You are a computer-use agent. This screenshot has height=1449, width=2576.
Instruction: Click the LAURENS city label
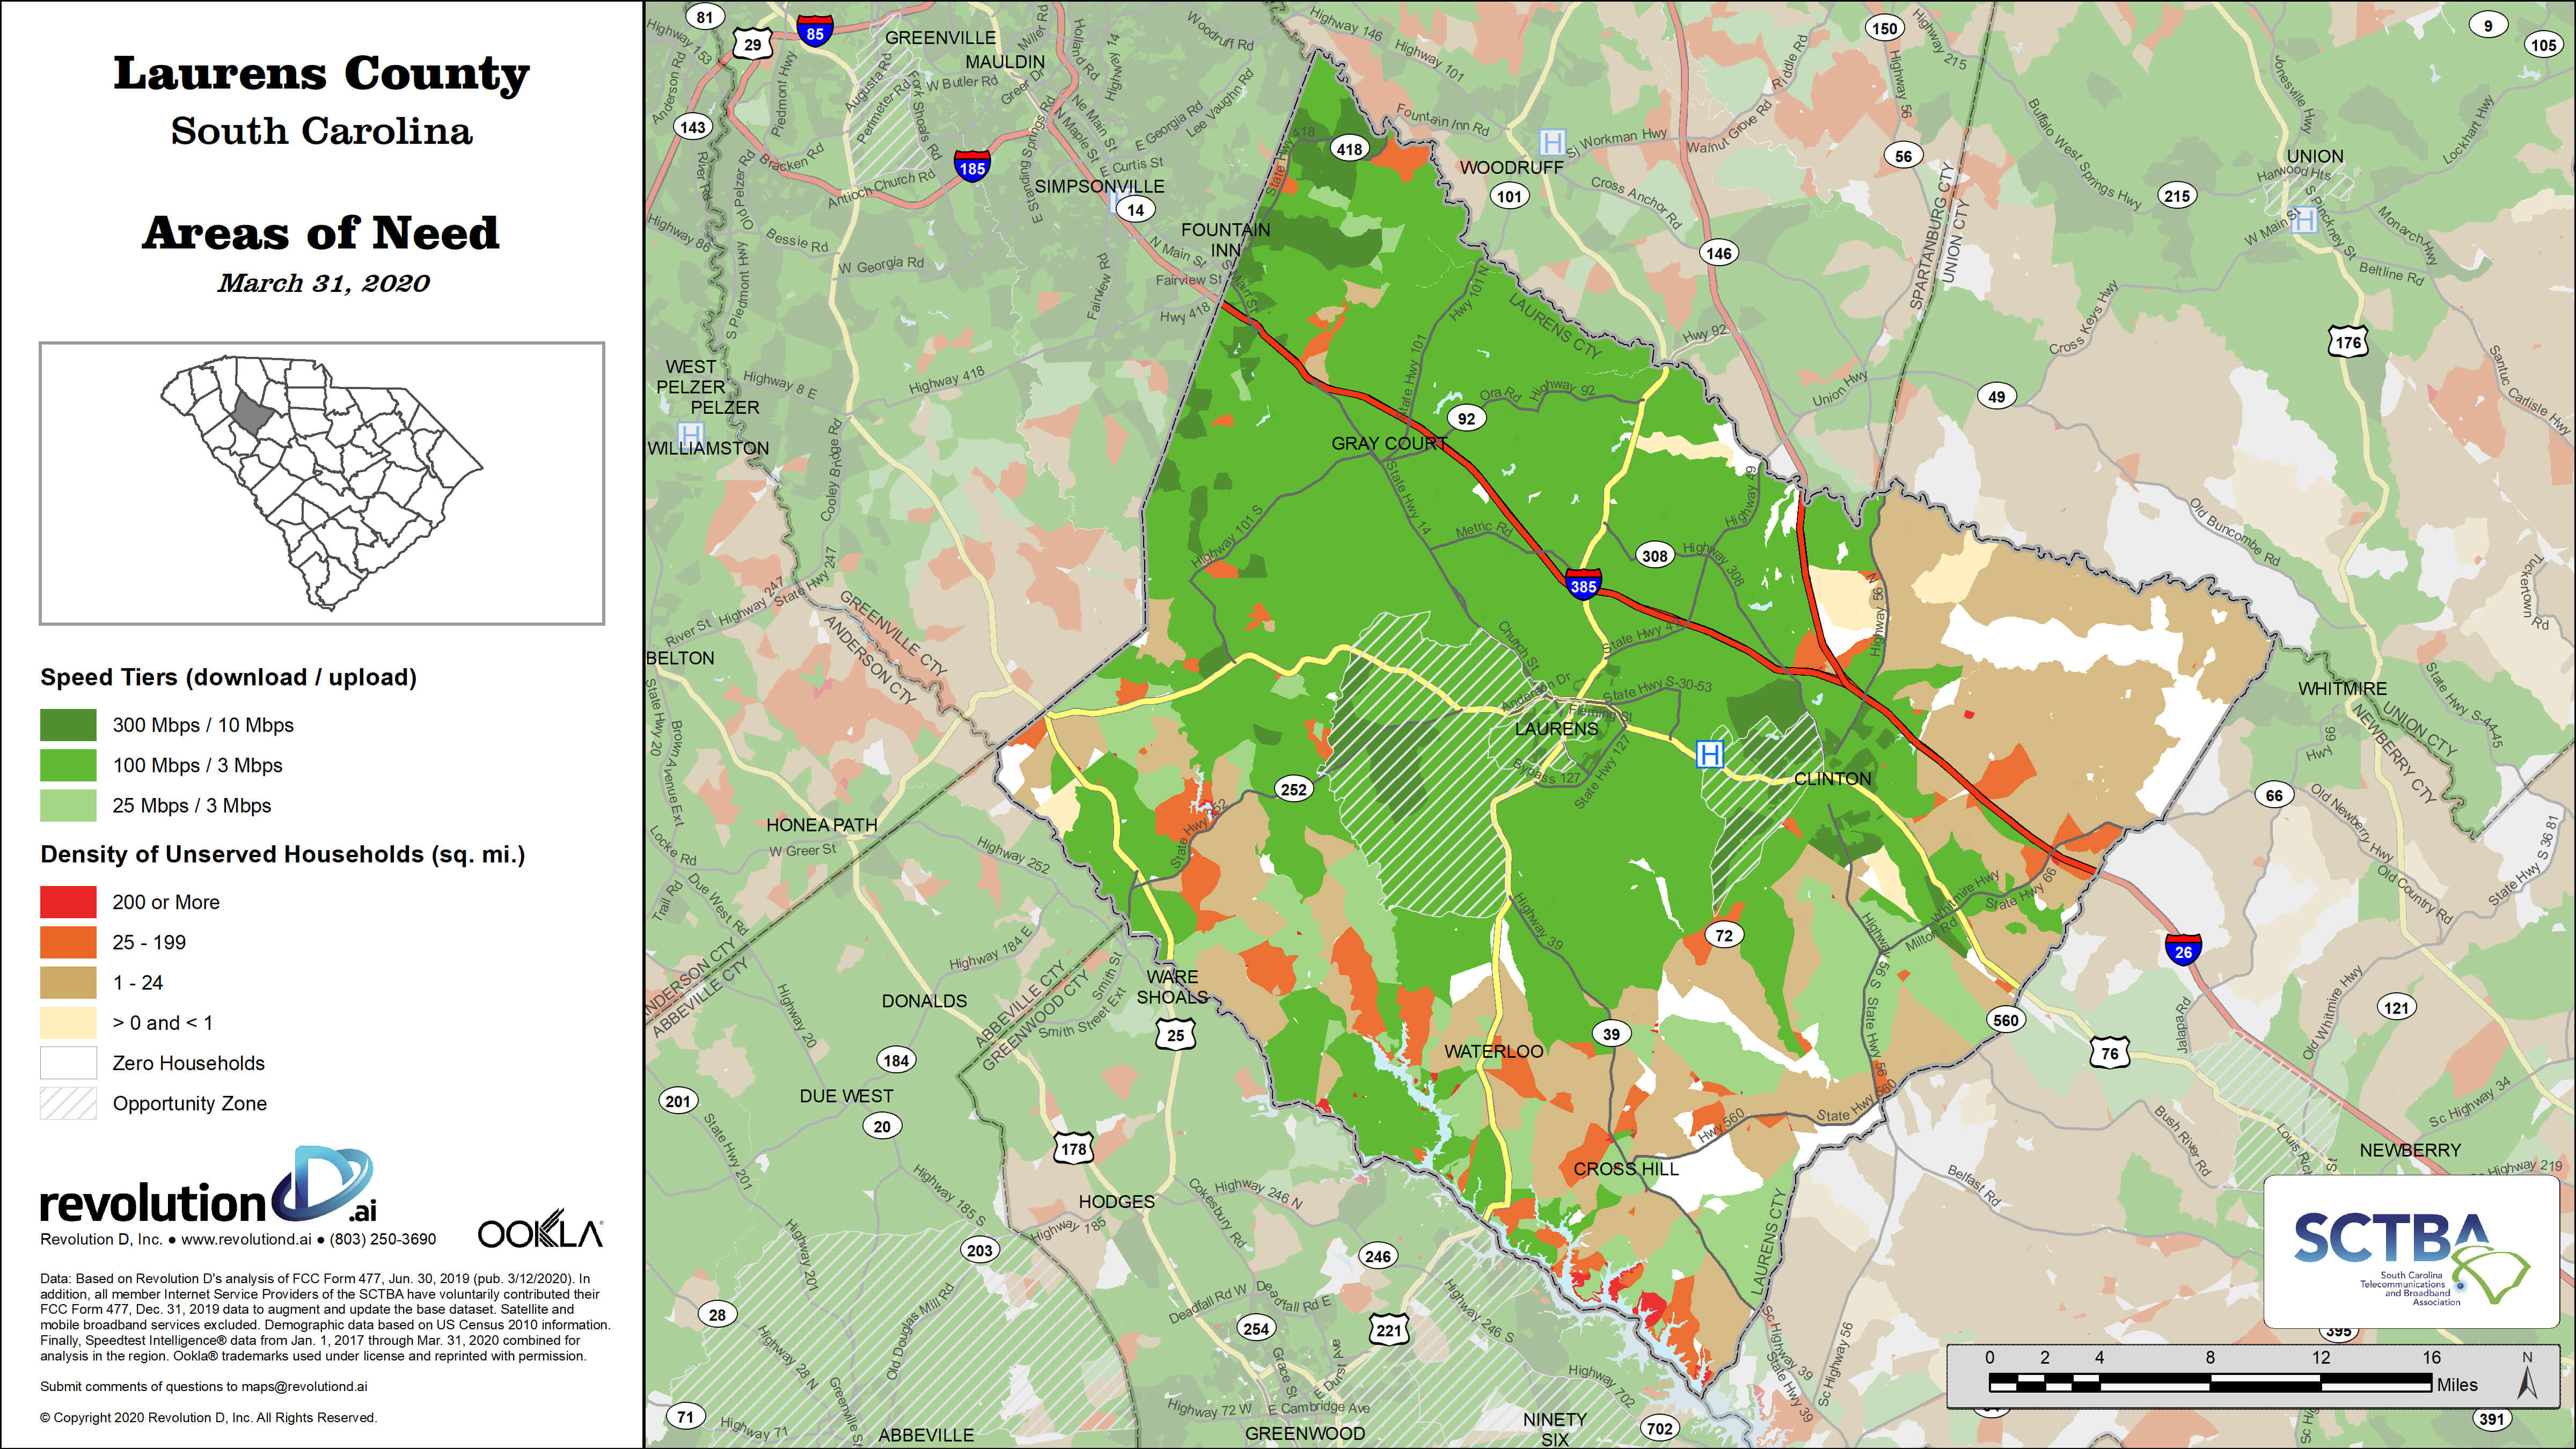pyautogui.click(x=1556, y=728)
